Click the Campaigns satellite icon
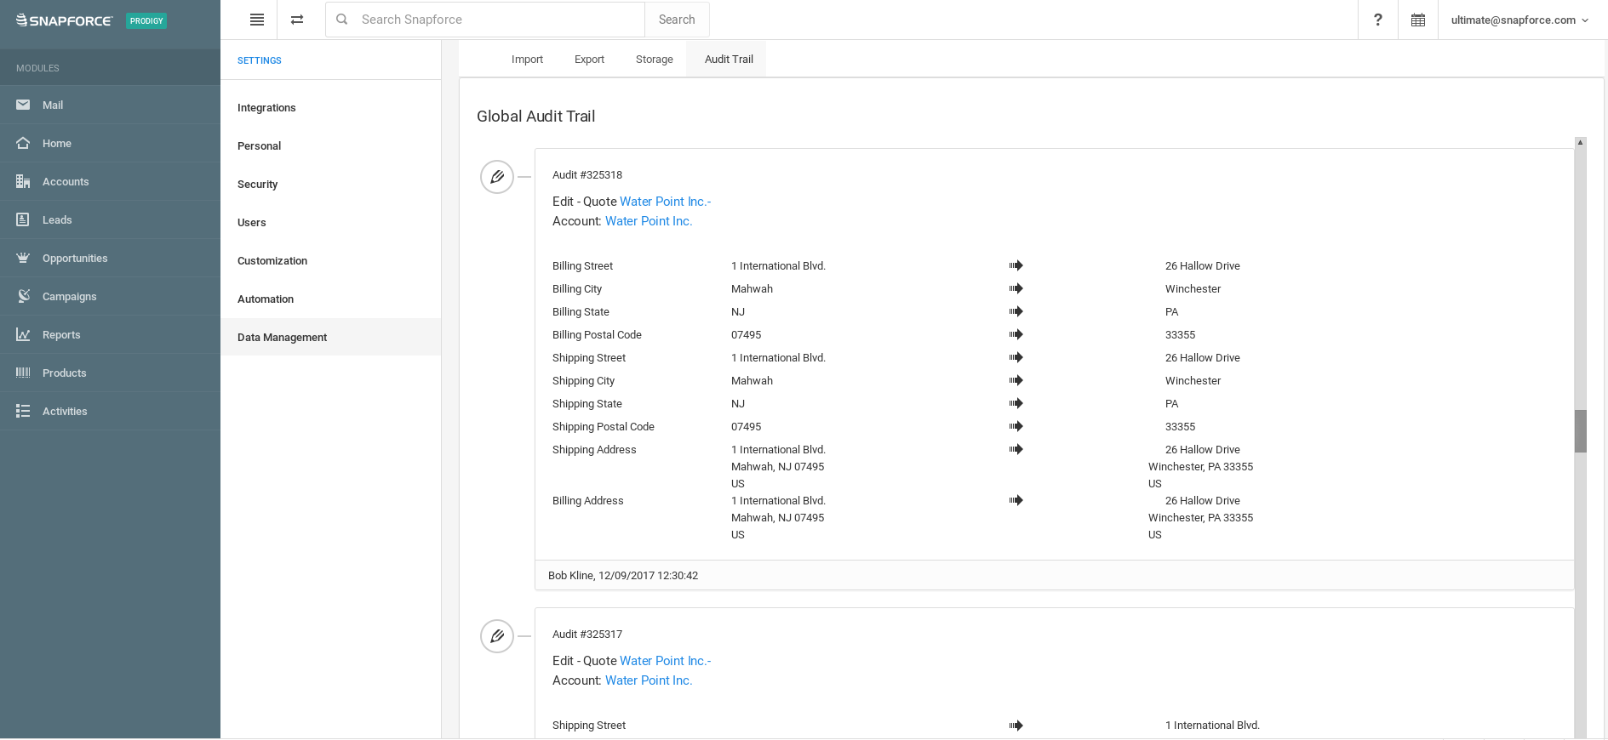This screenshot has height=740, width=1608. [24, 296]
